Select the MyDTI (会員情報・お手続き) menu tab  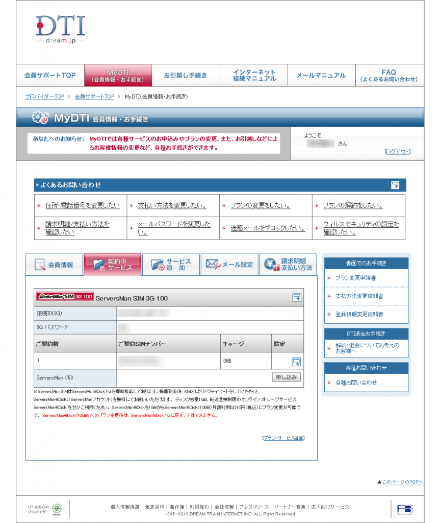click(x=118, y=76)
